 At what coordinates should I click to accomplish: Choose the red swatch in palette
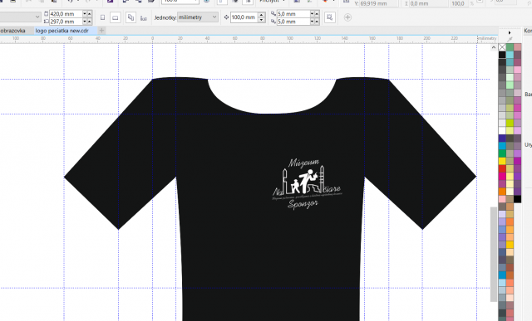coord(502,168)
